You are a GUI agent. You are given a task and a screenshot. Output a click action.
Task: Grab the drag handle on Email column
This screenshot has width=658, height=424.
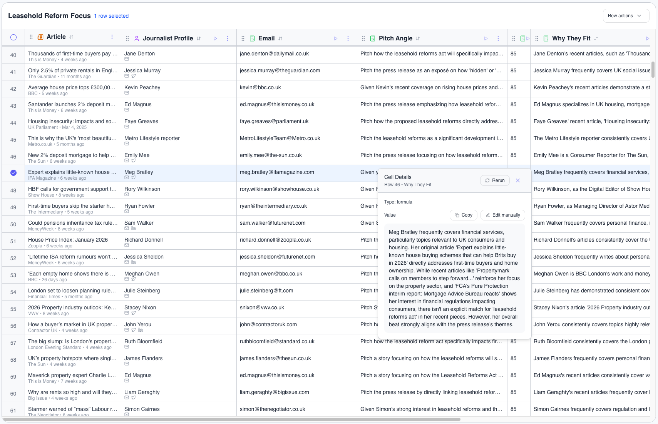tap(243, 38)
